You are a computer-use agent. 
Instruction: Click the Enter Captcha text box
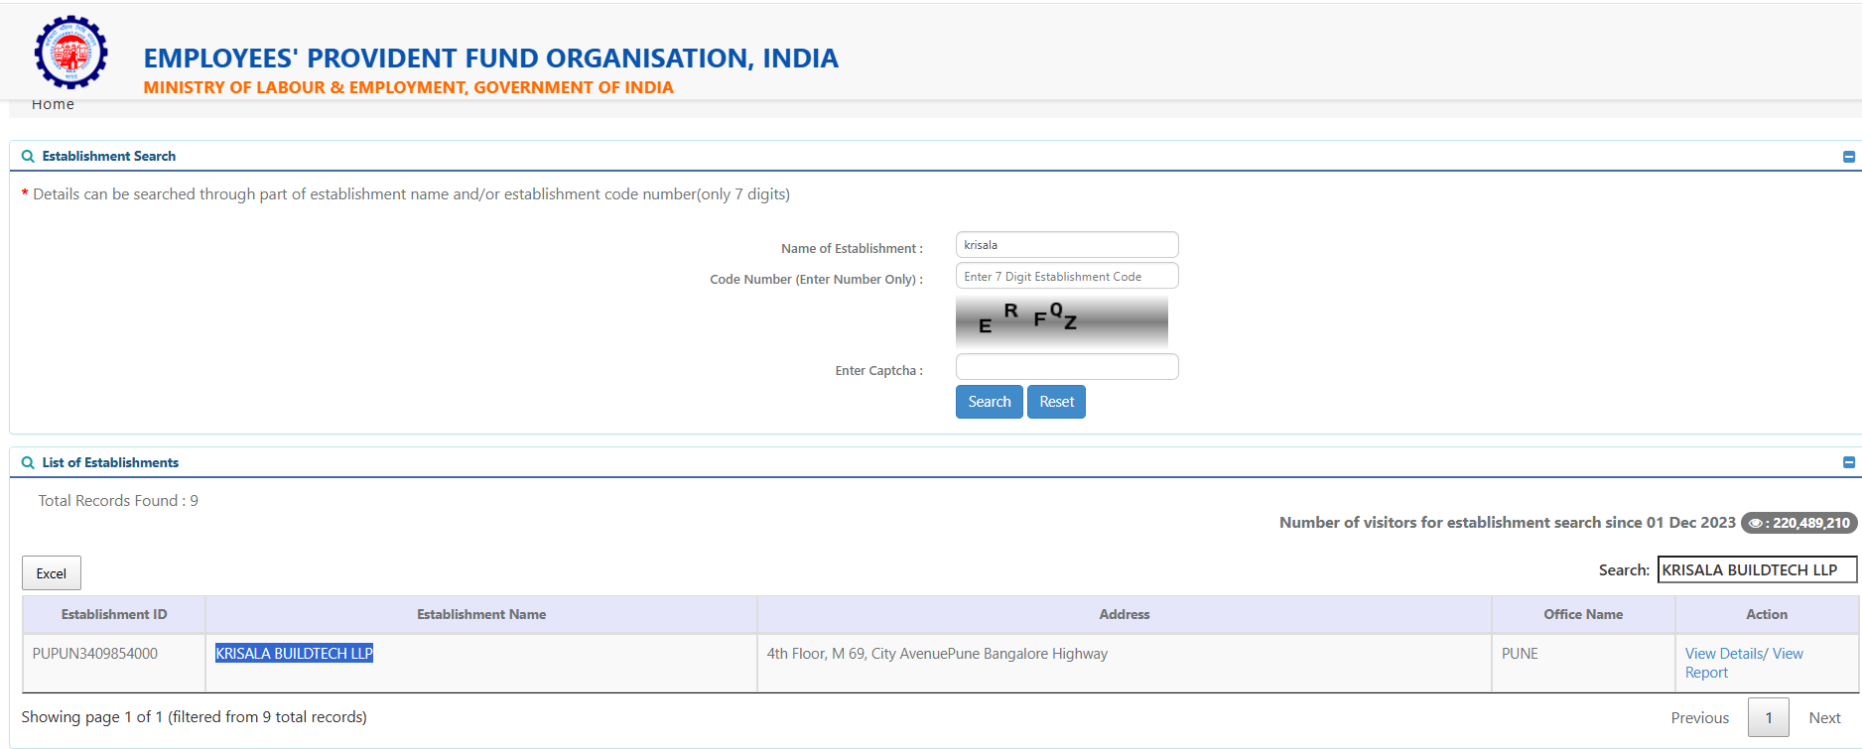point(1066,367)
